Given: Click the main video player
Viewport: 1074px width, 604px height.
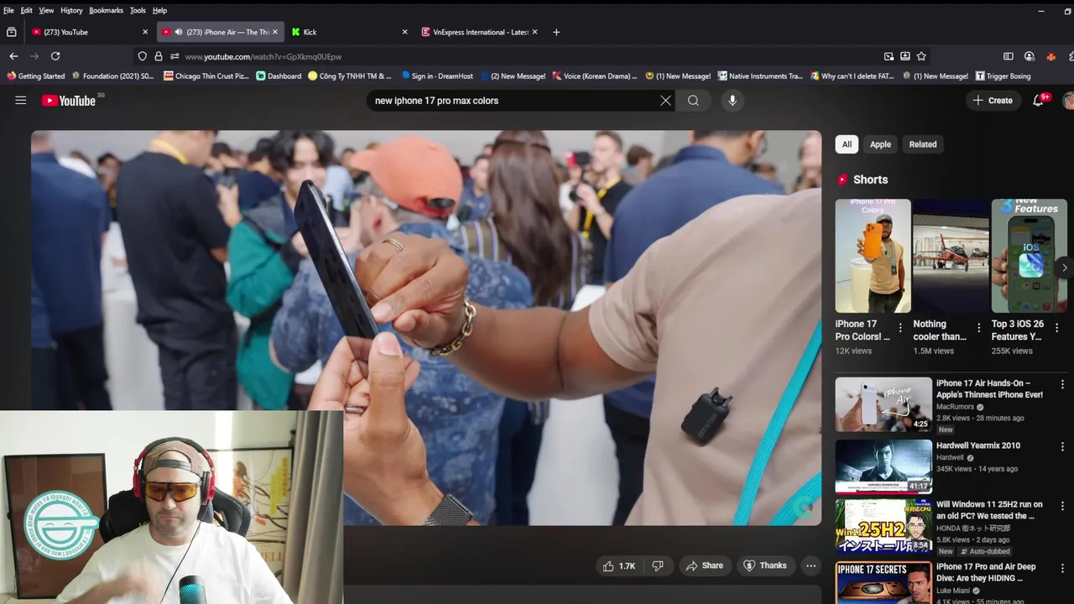Looking at the screenshot, I should [x=426, y=328].
